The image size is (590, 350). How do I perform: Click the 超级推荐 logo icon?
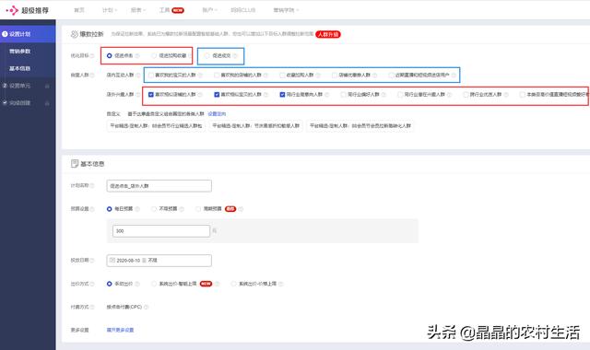point(12,10)
